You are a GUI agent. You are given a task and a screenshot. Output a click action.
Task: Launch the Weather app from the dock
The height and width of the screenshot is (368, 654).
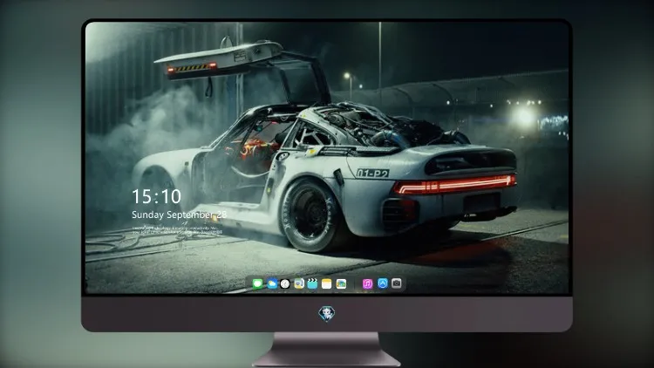[272, 283]
